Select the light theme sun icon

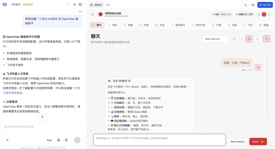[264, 14]
